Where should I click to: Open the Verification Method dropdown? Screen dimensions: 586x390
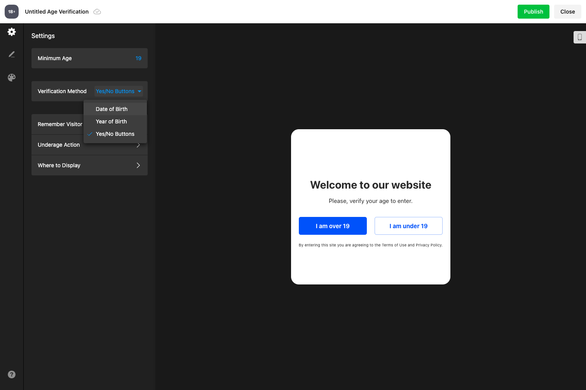point(119,91)
